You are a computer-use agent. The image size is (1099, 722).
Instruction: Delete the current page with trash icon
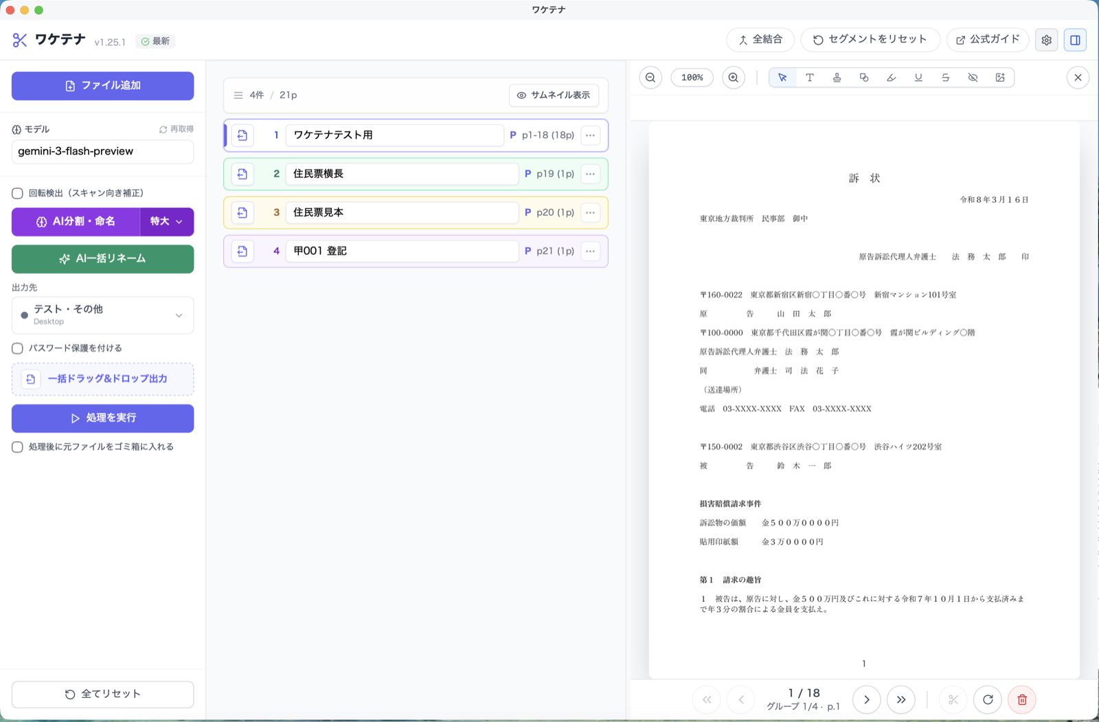point(1022,700)
